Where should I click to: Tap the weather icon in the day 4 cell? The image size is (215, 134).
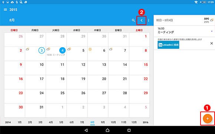point(49,49)
